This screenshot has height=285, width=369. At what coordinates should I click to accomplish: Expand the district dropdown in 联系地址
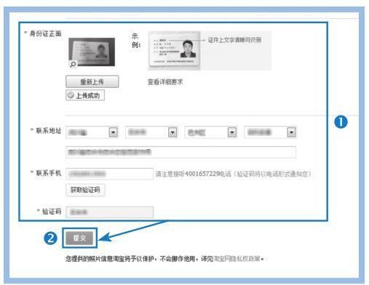[x=232, y=132]
